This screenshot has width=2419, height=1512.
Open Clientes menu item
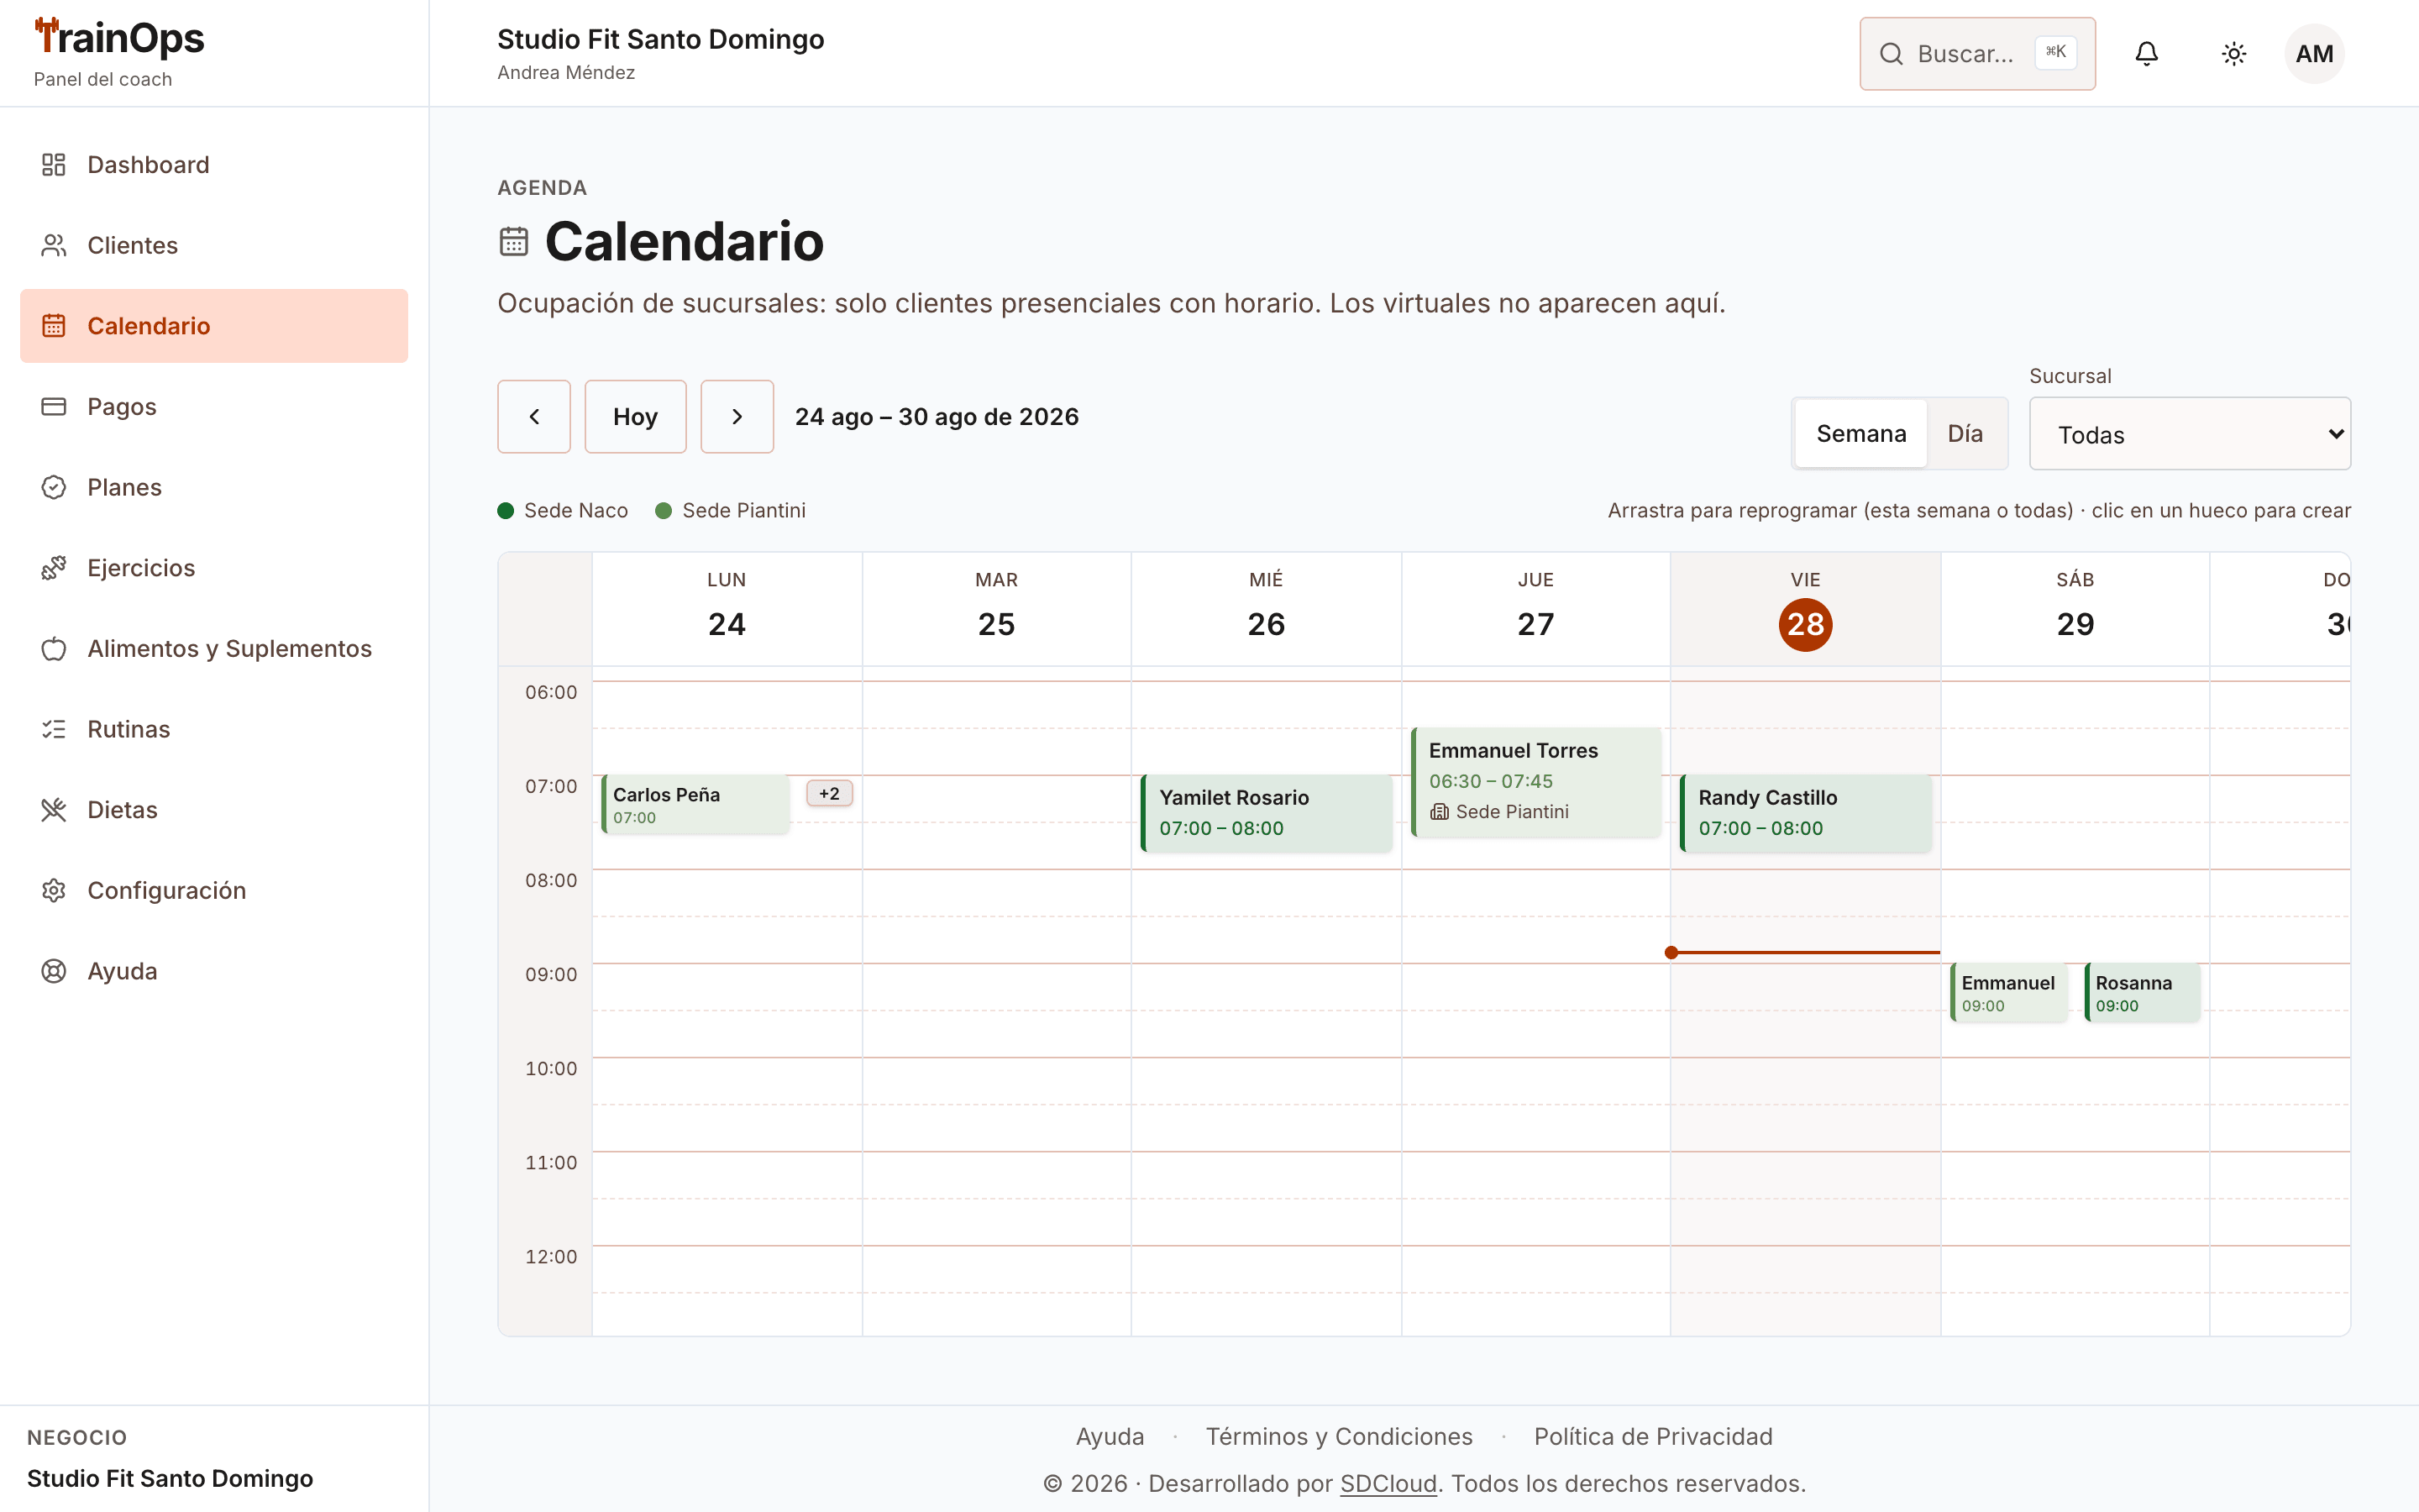pos(214,245)
